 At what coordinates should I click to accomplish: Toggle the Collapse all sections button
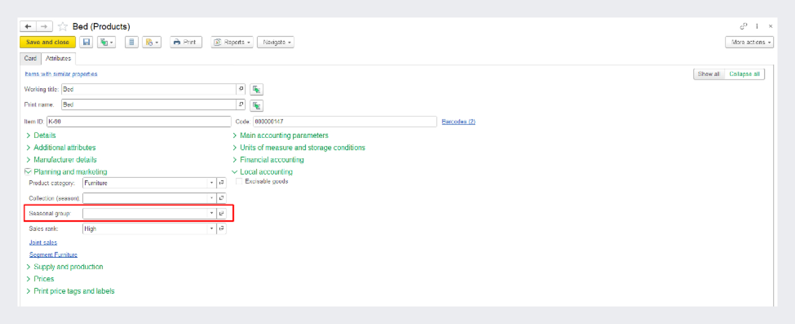(x=744, y=74)
